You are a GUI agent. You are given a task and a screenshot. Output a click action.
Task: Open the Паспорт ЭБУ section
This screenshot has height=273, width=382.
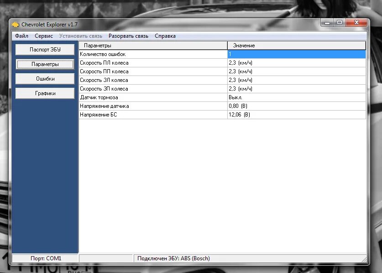[x=45, y=50]
